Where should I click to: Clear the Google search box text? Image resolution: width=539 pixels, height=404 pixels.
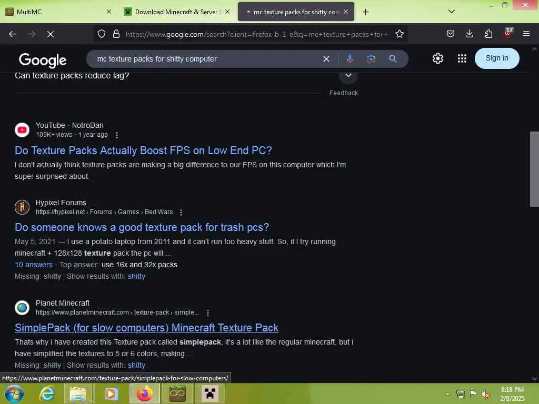(326, 59)
